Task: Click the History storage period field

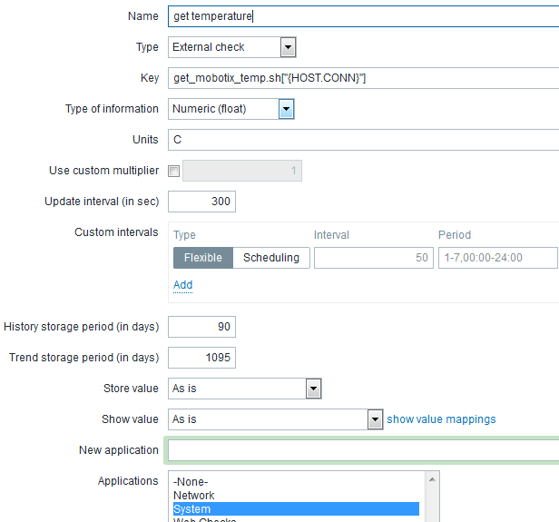Action: click(x=202, y=327)
